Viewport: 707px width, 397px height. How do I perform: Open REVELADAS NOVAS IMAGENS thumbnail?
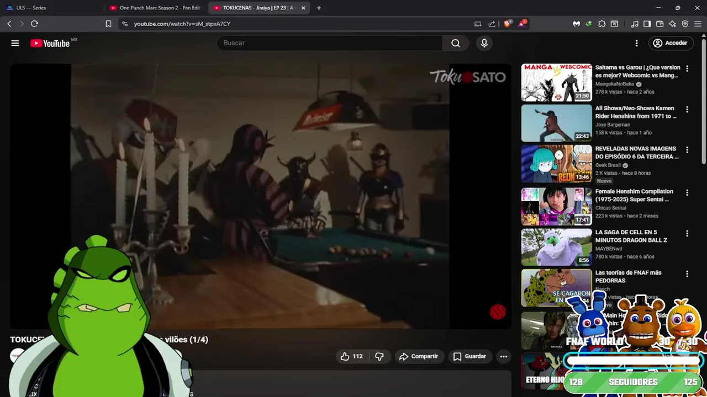[557, 164]
